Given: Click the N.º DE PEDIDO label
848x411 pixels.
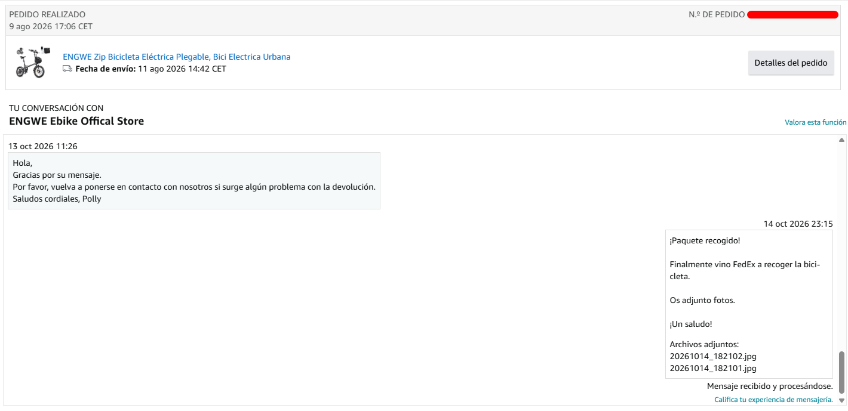Looking at the screenshot, I should (717, 14).
